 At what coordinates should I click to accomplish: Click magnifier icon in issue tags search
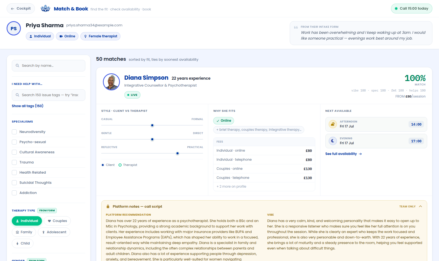pyautogui.click(x=18, y=95)
